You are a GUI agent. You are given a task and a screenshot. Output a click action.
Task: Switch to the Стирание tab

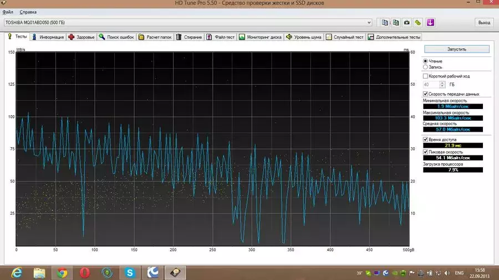click(x=189, y=37)
